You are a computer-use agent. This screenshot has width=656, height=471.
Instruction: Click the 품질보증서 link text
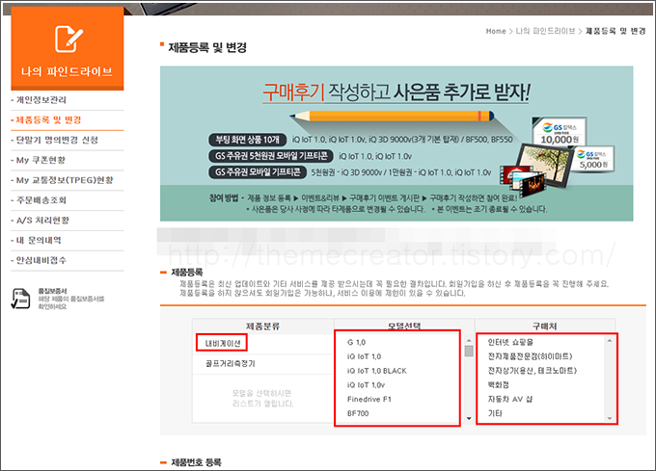[52, 291]
